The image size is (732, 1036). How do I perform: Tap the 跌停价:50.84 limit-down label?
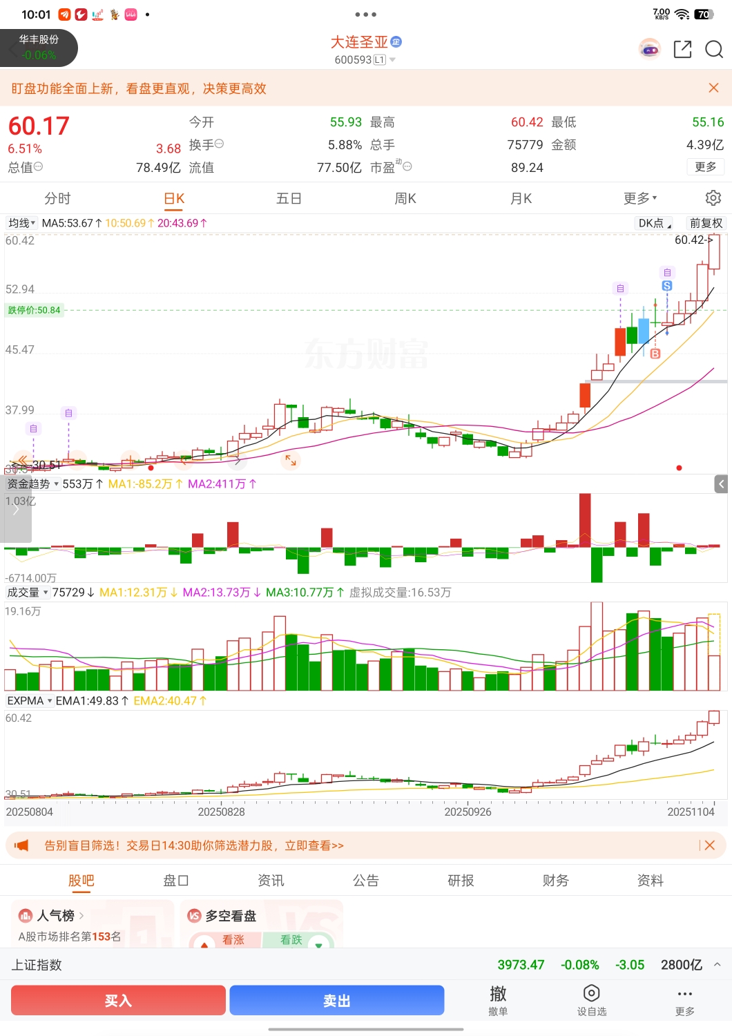(x=34, y=310)
